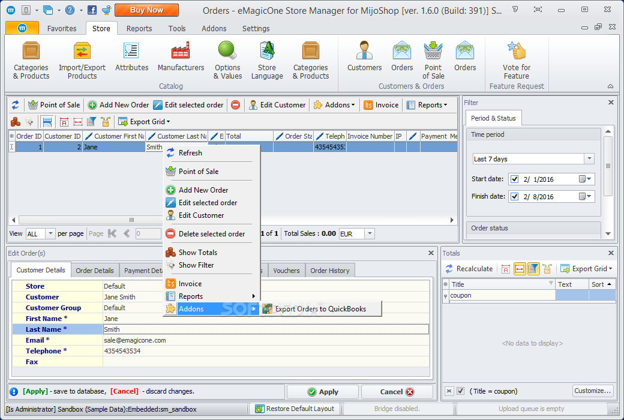Open Point of Sale from ribbon
This screenshot has width=624, height=420.
pos(433,61)
